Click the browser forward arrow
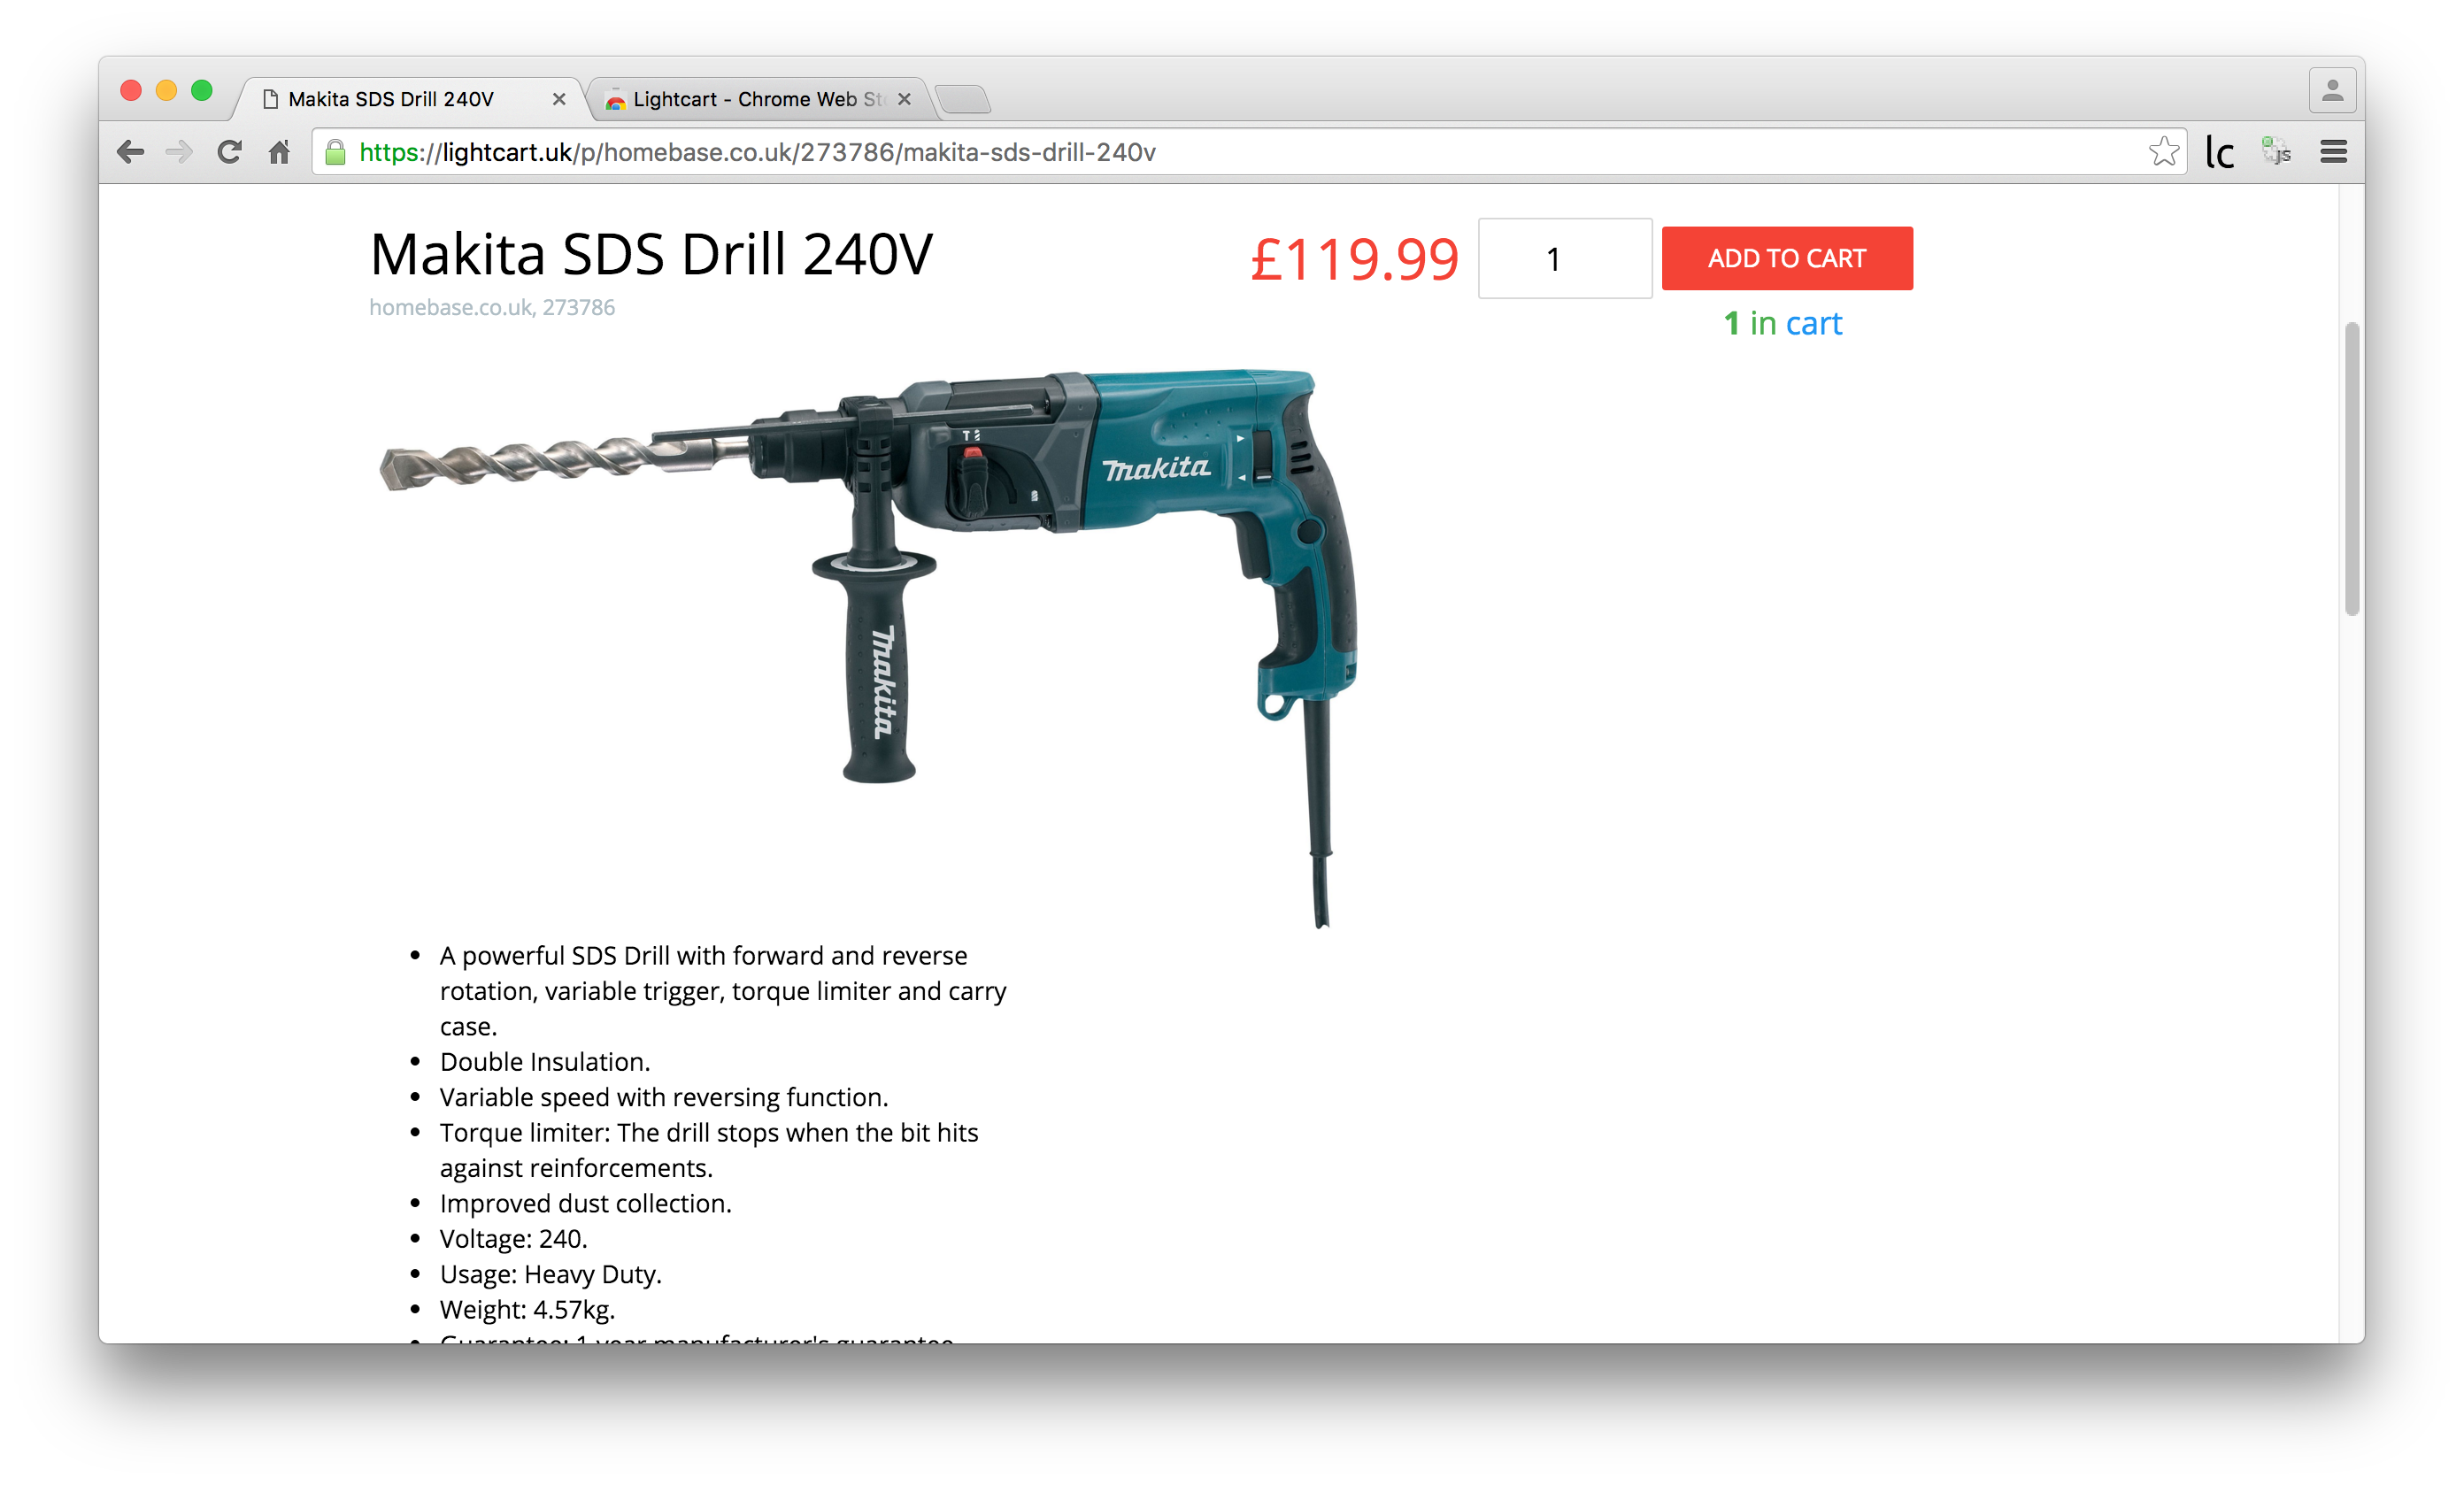This screenshot has height=1485, width=2464. click(x=179, y=152)
